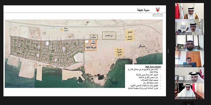Show more participants with the down chevron
Image resolution: width=211 pixels, height=105 pixels.
[x=189, y=104]
